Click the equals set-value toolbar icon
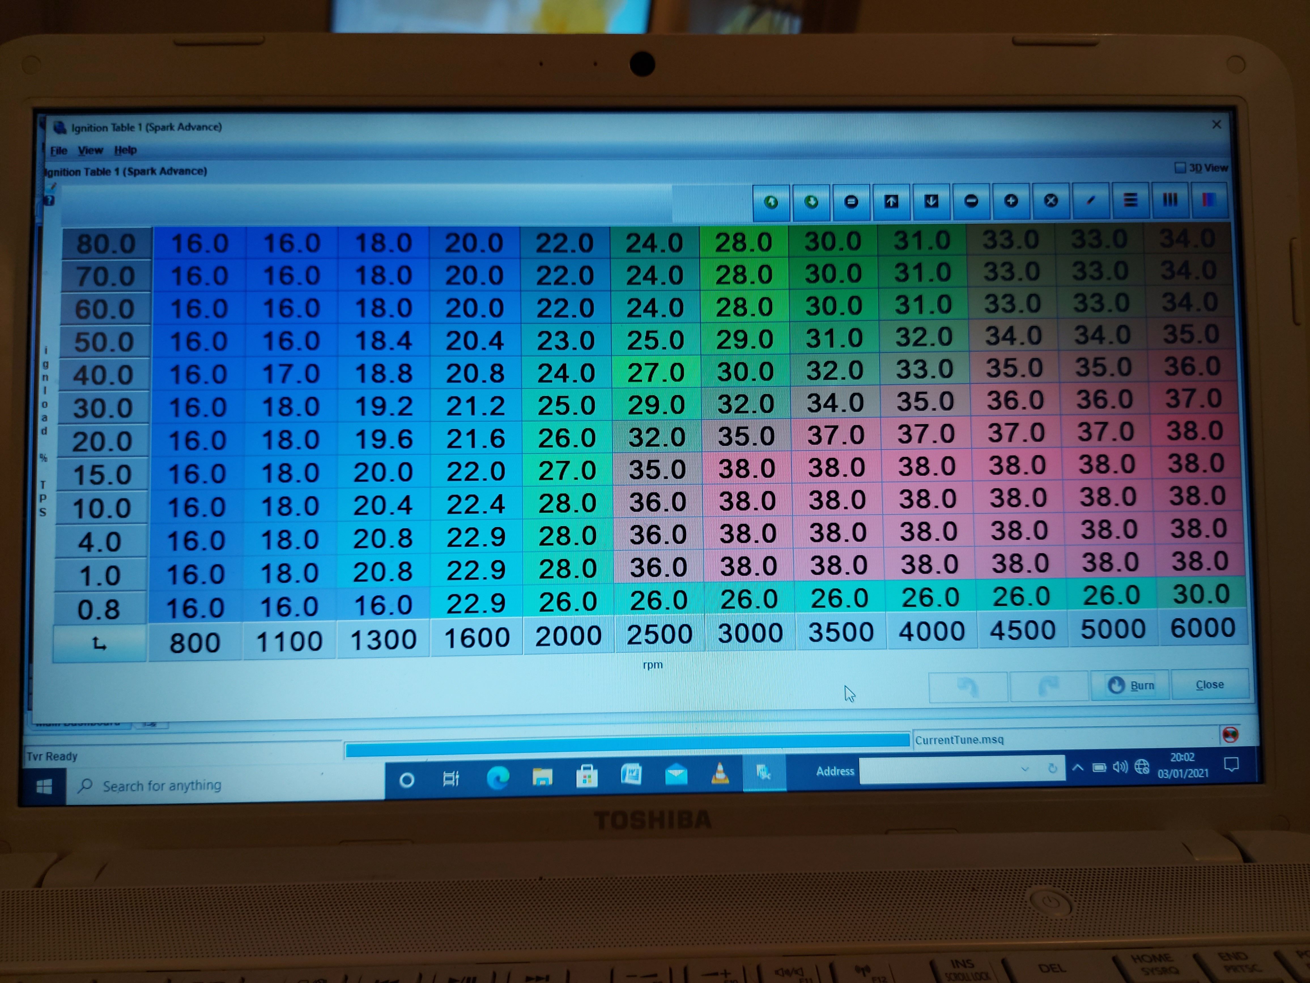Screen dimensions: 1310x983 tap(851, 202)
